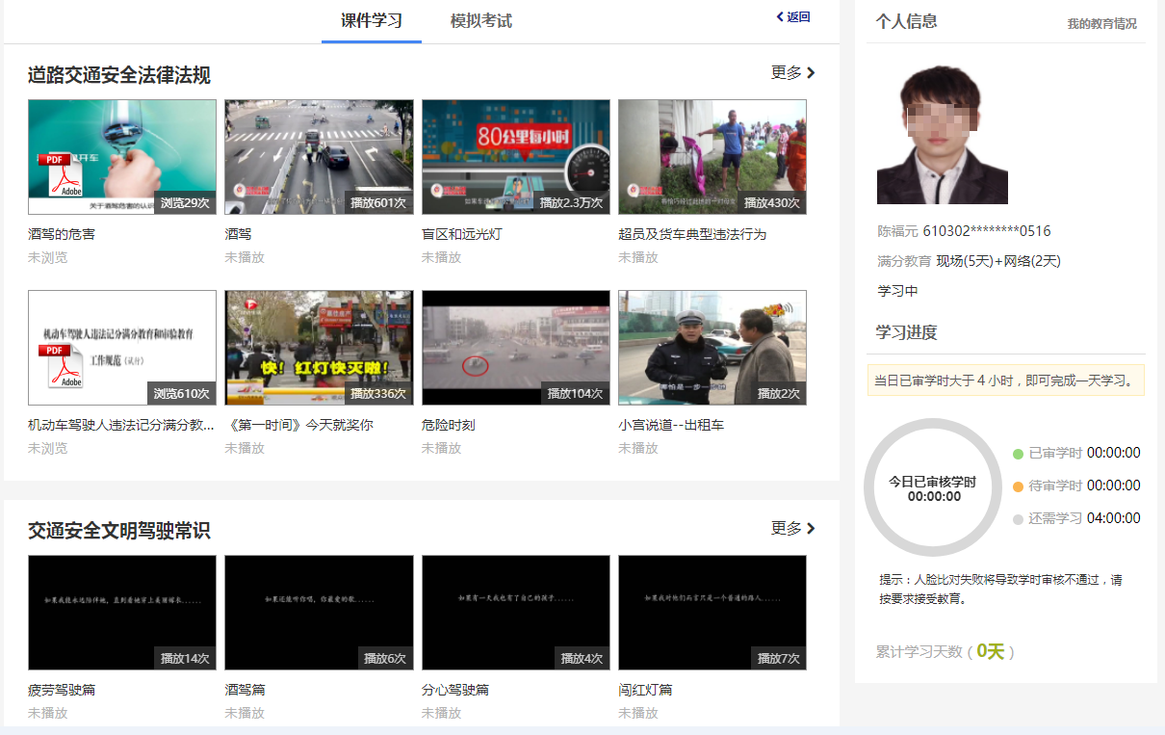Play the 疲劳驾驶篇 video thumbnail

point(121,612)
